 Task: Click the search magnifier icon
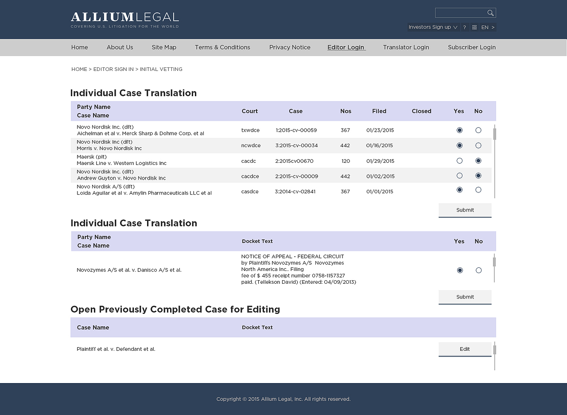point(490,13)
